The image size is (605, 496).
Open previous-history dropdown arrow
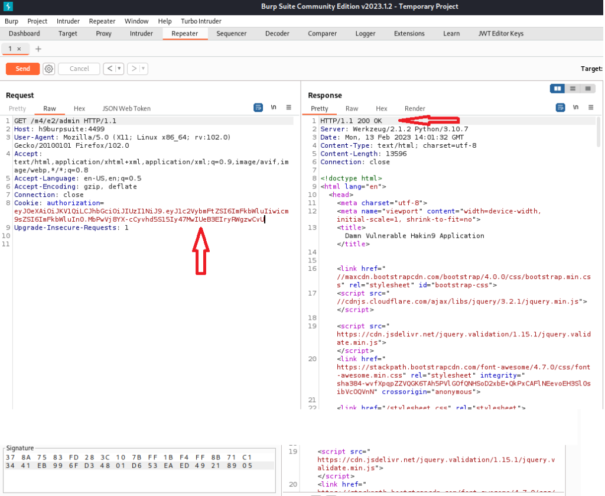119,69
